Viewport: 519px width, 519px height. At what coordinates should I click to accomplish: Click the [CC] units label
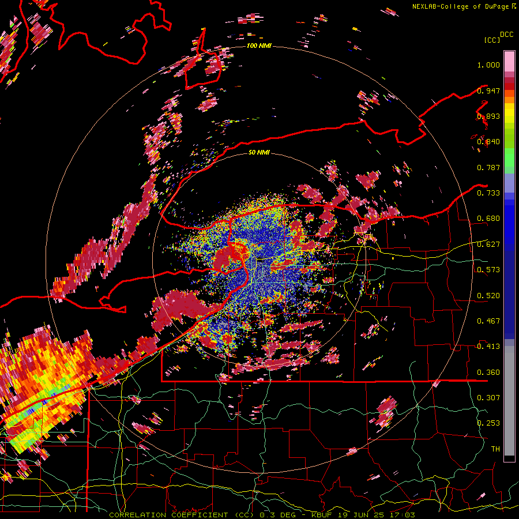[x=492, y=40]
